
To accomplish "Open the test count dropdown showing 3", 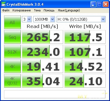I will [27, 19].
